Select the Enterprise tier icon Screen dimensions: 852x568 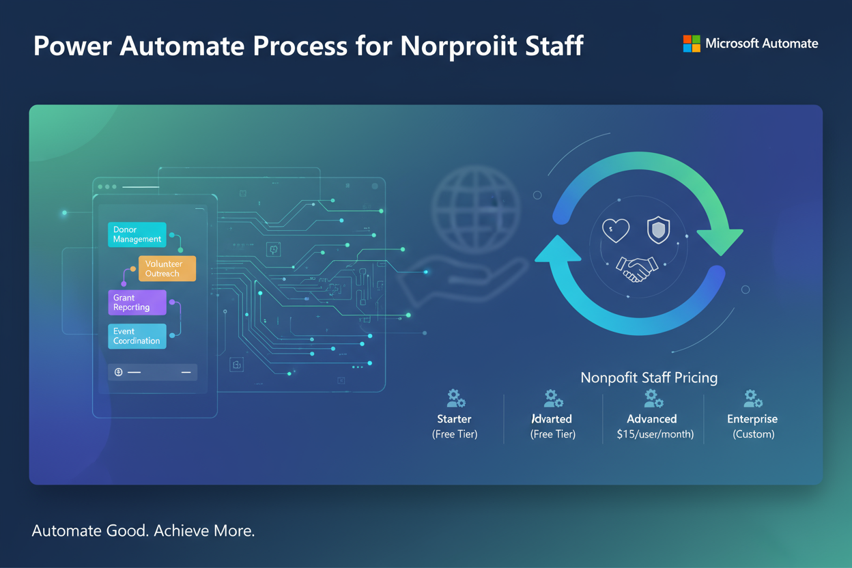point(752,398)
